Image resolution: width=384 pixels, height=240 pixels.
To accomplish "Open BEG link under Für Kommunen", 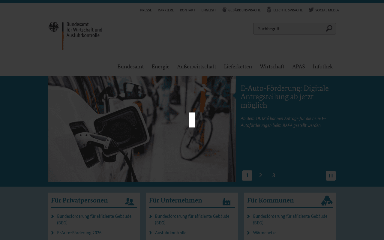I will [290, 219].
